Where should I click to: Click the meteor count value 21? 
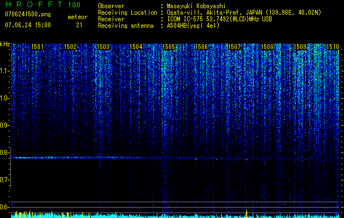(x=79, y=25)
